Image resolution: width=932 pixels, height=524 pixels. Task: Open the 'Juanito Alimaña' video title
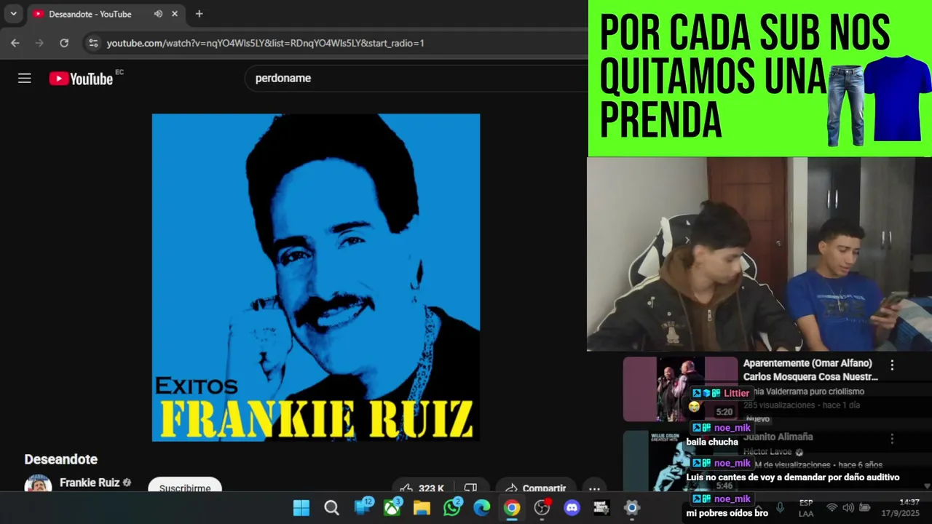point(778,437)
